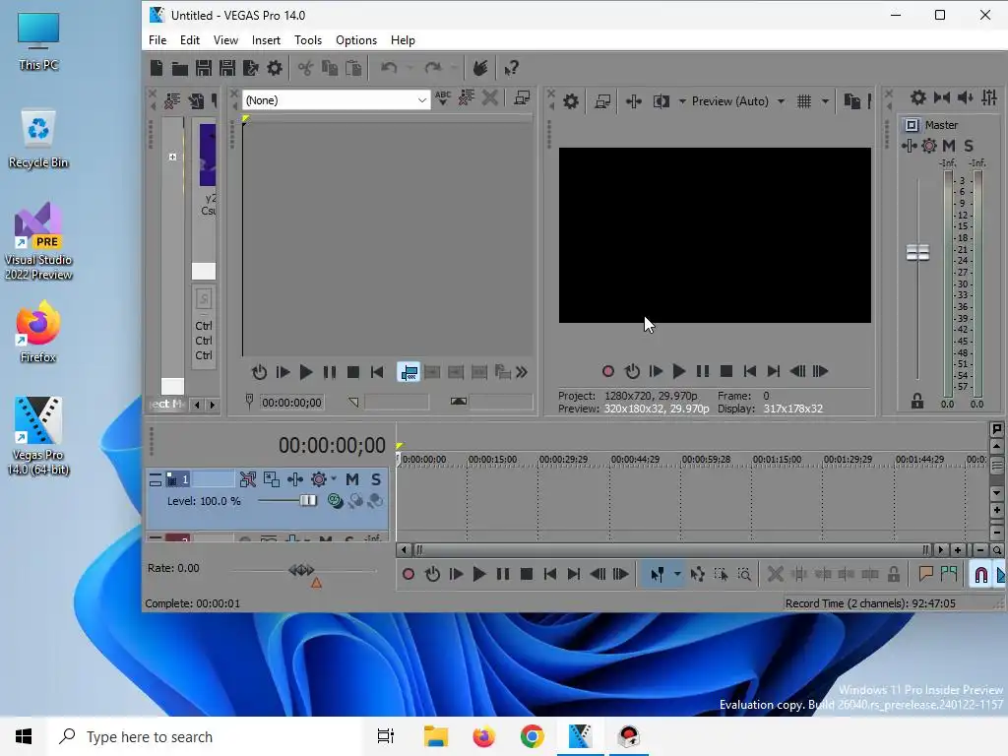Expand more trimmer buttons chevron
The height and width of the screenshot is (756, 1008).
(x=522, y=372)
